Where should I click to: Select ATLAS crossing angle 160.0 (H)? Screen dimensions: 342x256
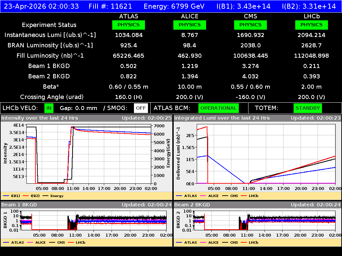[129, 97]
